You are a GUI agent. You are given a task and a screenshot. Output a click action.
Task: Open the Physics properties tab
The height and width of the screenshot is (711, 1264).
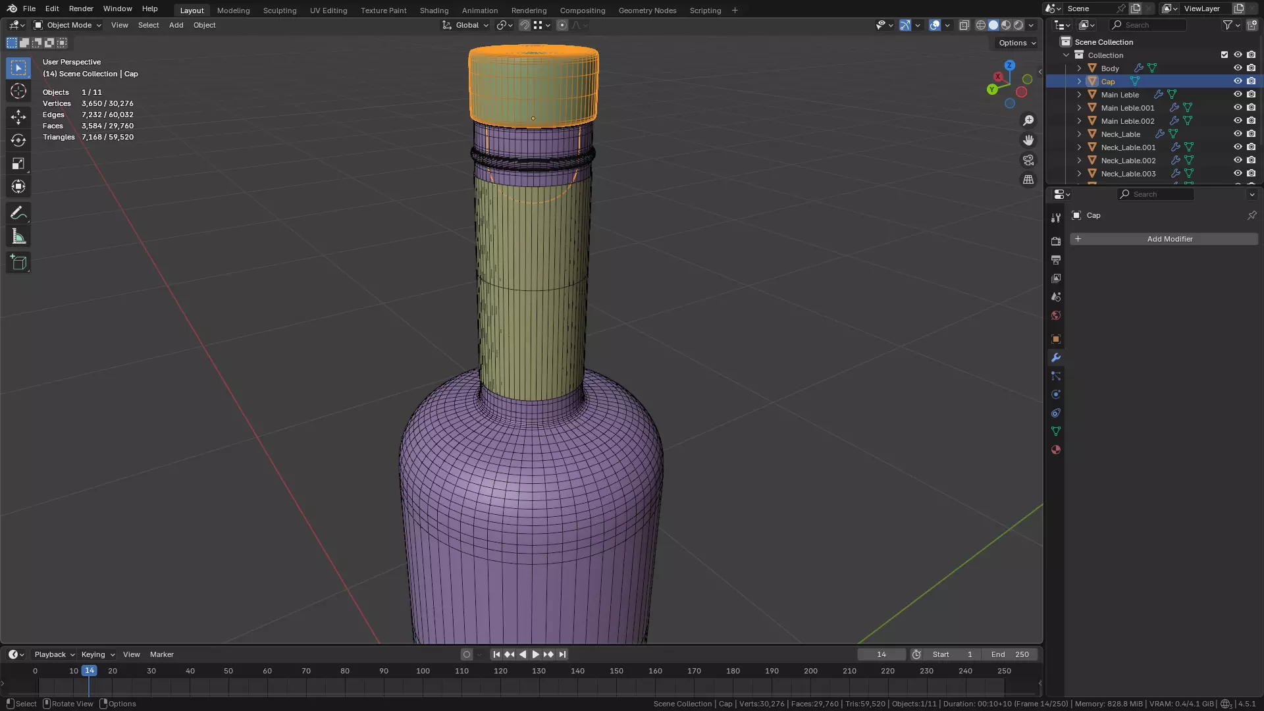(1056, 394)
